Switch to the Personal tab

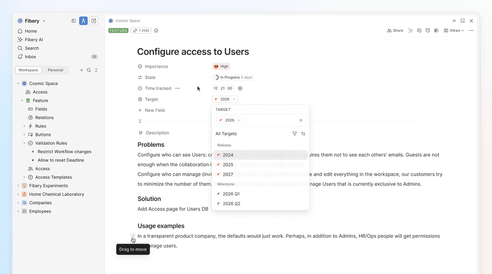pos(55,70)
